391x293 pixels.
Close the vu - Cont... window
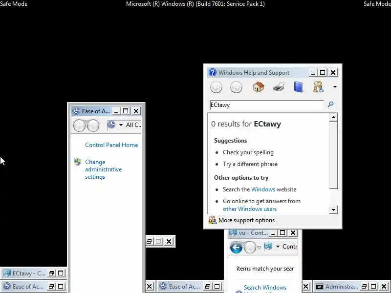pos(293,233)
